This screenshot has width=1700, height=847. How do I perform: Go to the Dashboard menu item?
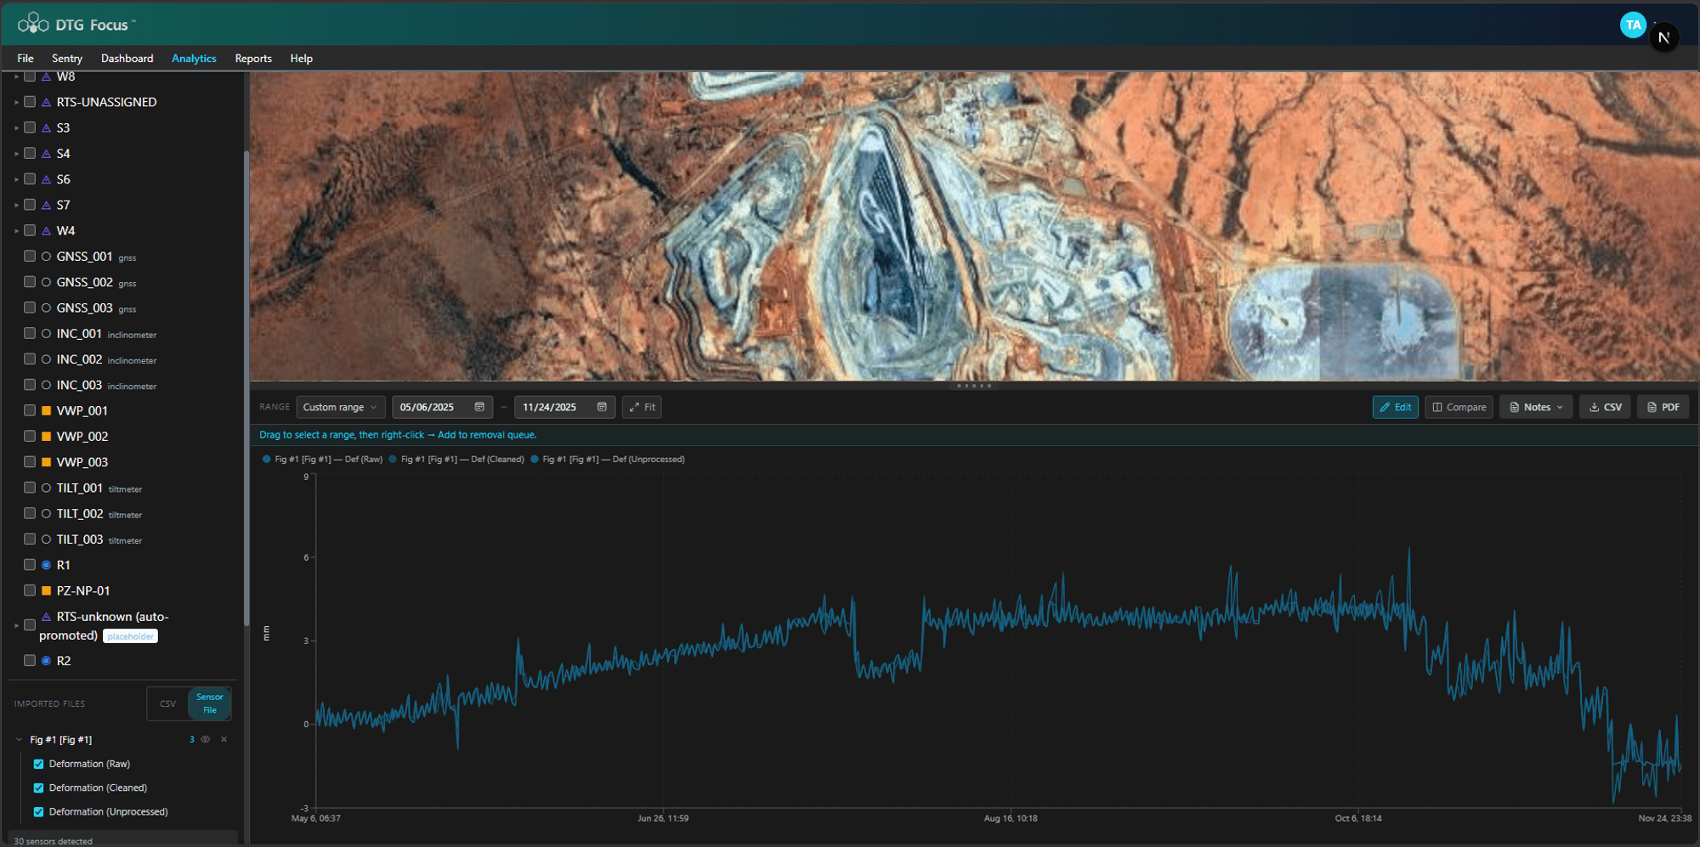(x=127, y=59)
